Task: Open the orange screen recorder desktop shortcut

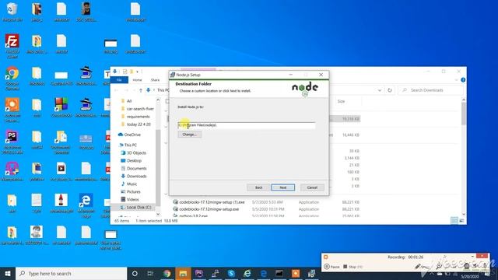Action: click(x=12, y=110)
